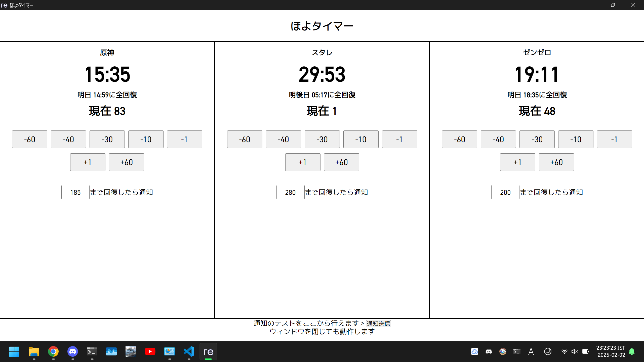Open Wi-Fi status from the system tray
Image resolution: width=644 pixels, height=362 pixels.
click(x=564, y=351)
